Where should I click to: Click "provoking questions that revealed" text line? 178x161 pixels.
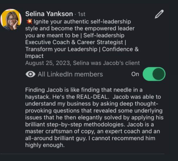(66, 111)
